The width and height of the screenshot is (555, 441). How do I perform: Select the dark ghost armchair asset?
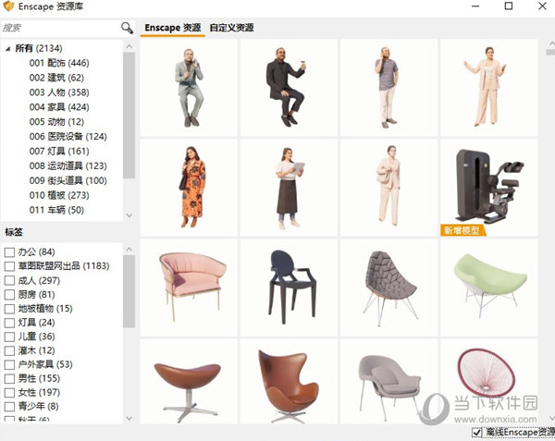289,288
